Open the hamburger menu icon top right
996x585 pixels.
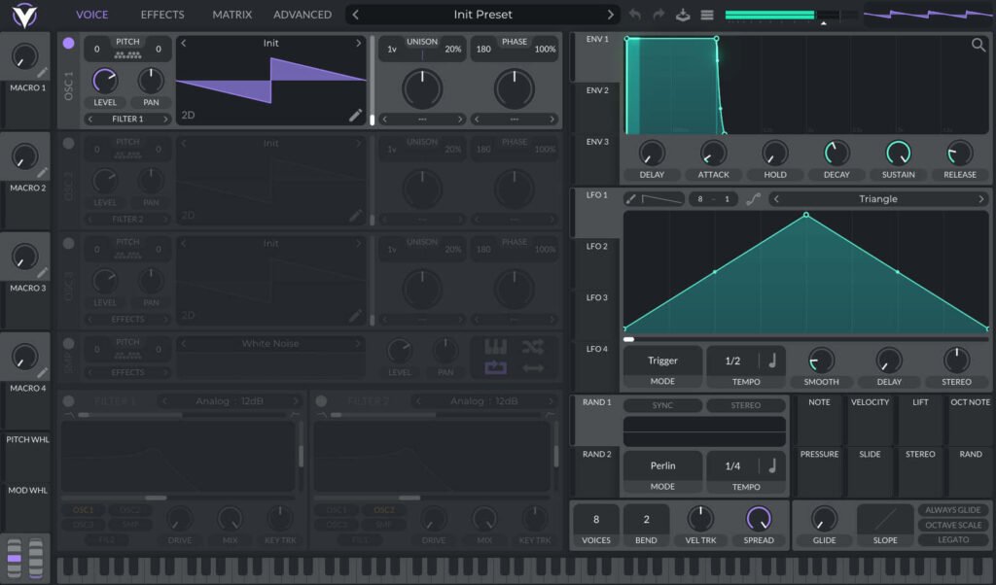click(x=705, y=14)
